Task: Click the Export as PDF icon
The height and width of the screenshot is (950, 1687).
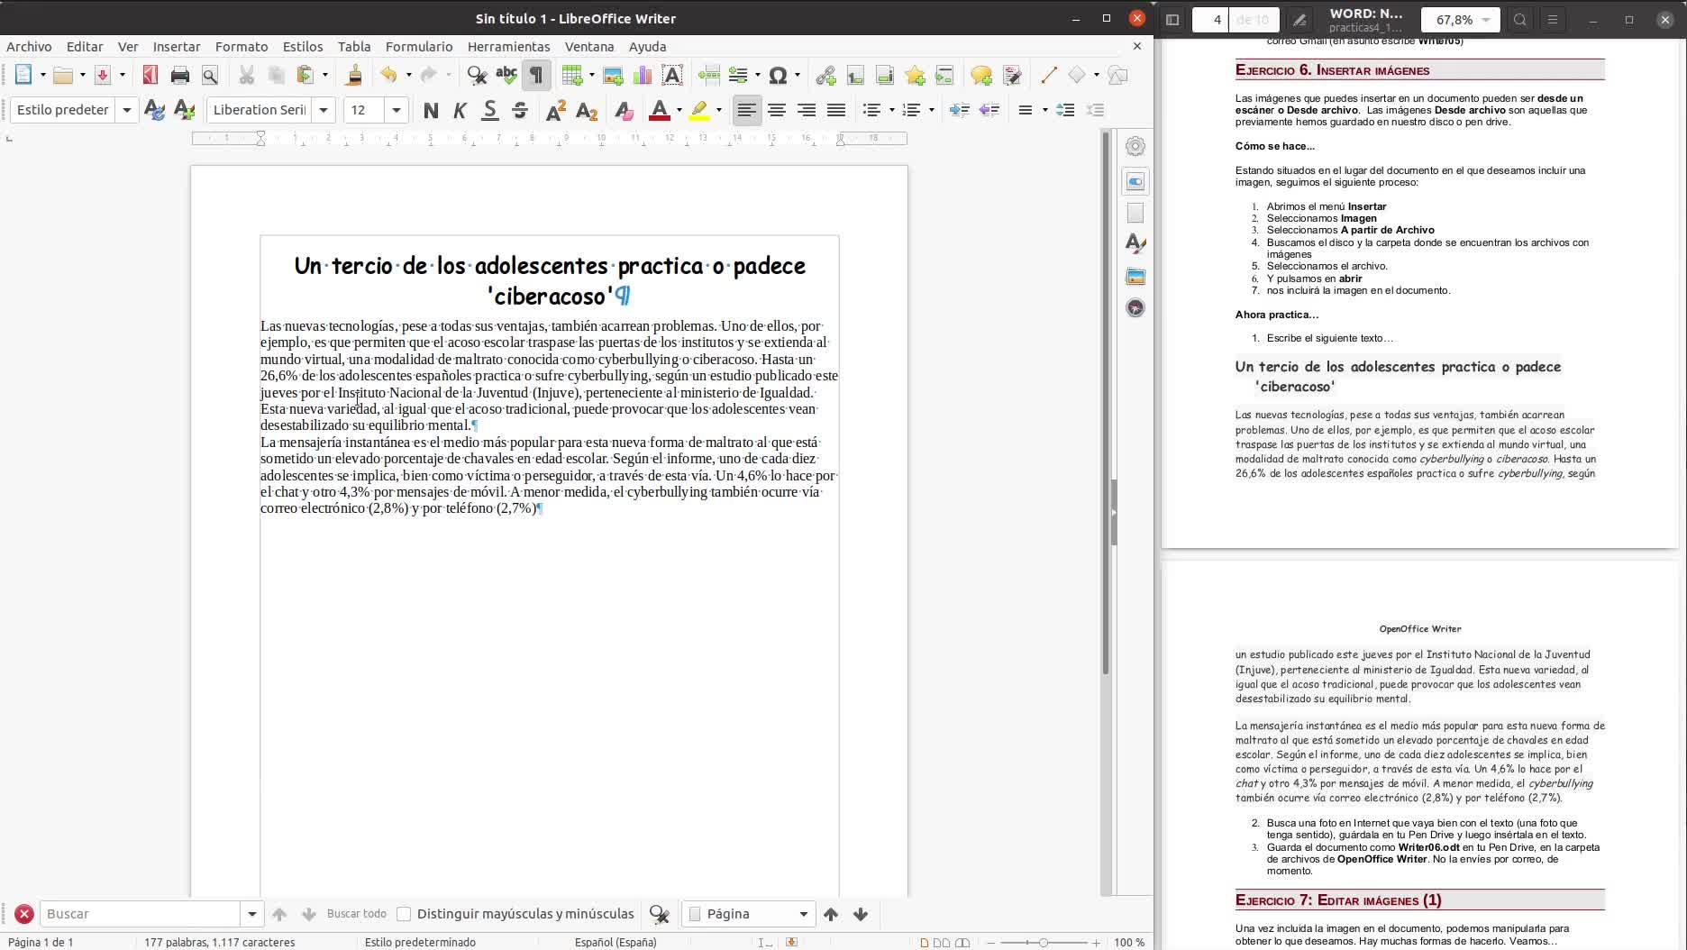Action: pos(150,76)
